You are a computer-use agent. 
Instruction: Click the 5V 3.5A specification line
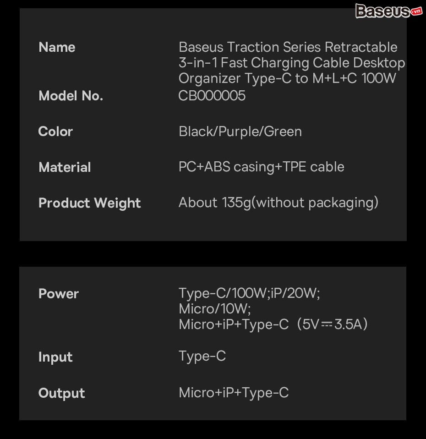click(273, 324)
